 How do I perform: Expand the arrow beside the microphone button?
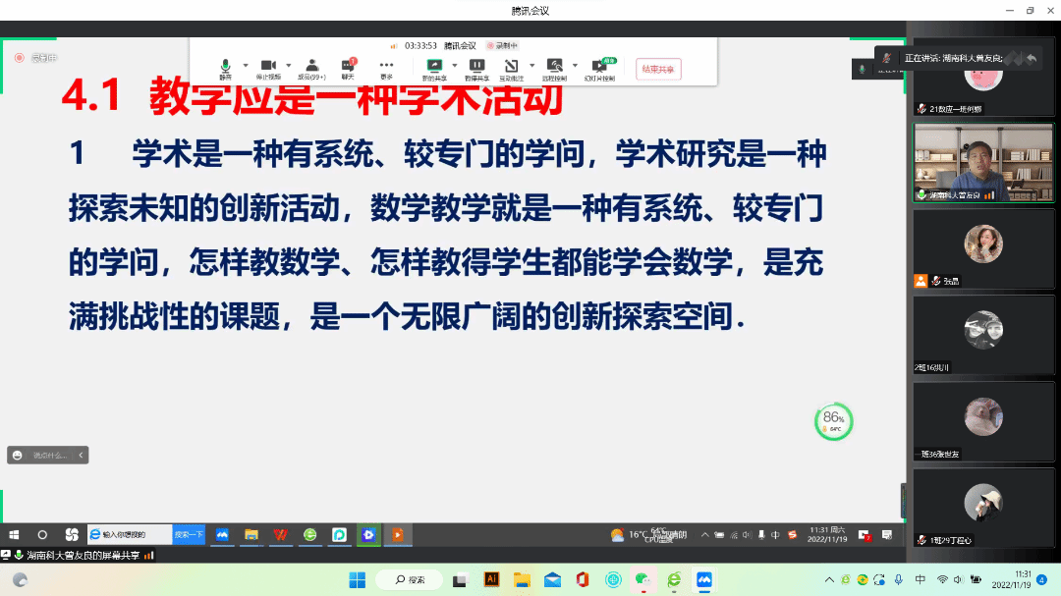click(246, 66)
